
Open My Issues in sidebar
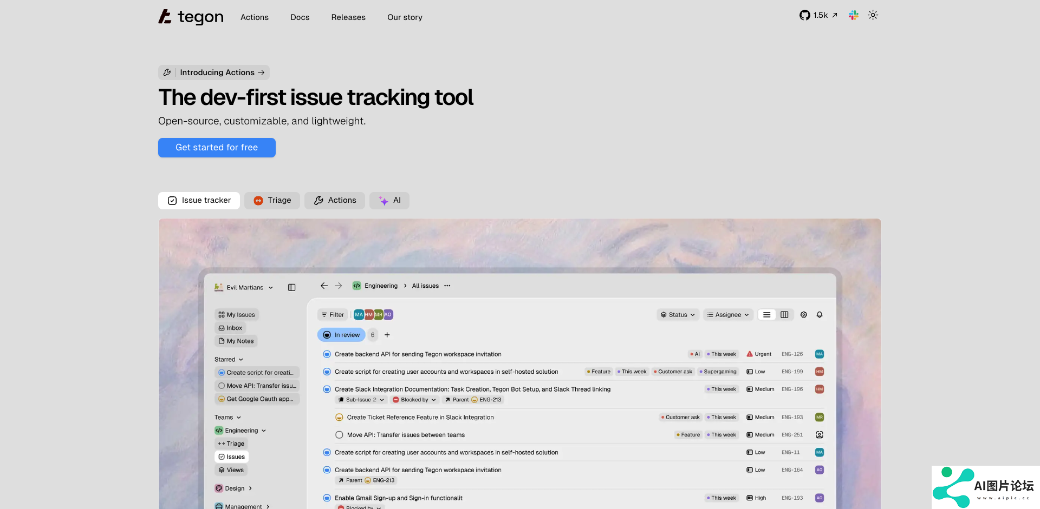point(237,315)
